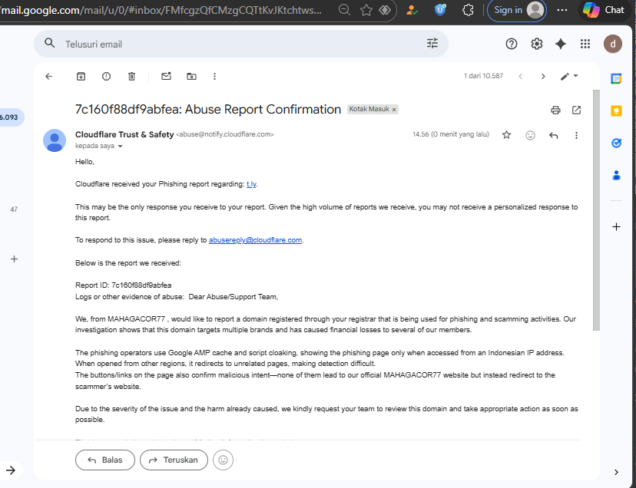Viewport: 636px width, 488px height.
Task: Open input tools pencil dropdown
Action: 569,76
